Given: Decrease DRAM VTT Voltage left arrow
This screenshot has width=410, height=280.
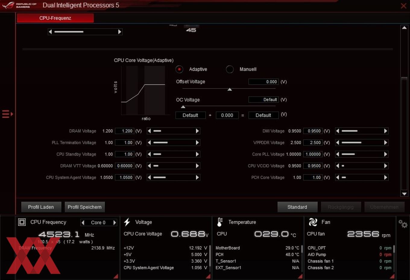Looking at the screenshot, I should pos(149,166).
